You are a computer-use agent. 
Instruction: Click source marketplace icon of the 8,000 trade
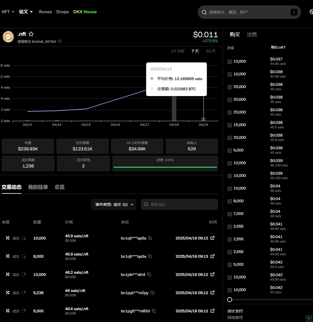click(x=8, y=256)
